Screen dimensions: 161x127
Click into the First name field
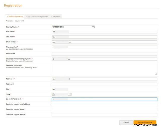tap(104, 32)
